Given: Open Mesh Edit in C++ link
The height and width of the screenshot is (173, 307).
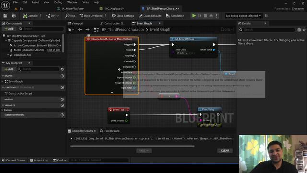Looking at the screenshot, I should 54,50.
